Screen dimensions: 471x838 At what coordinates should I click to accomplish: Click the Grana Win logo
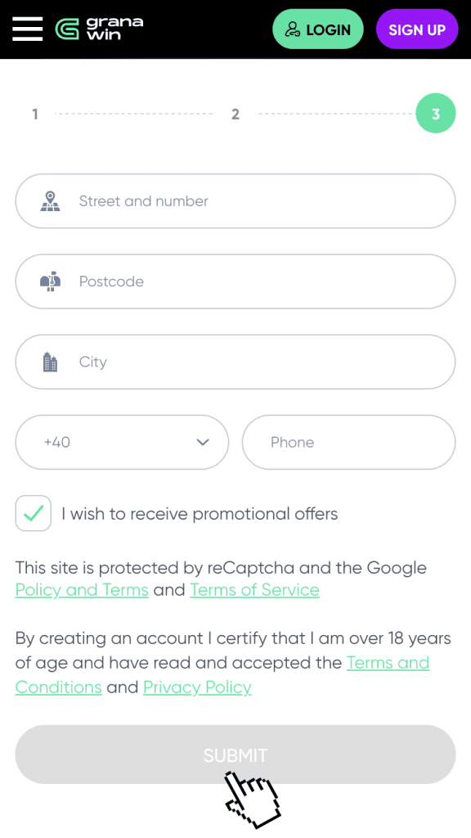pyautogui.click(x=99, y=29)
